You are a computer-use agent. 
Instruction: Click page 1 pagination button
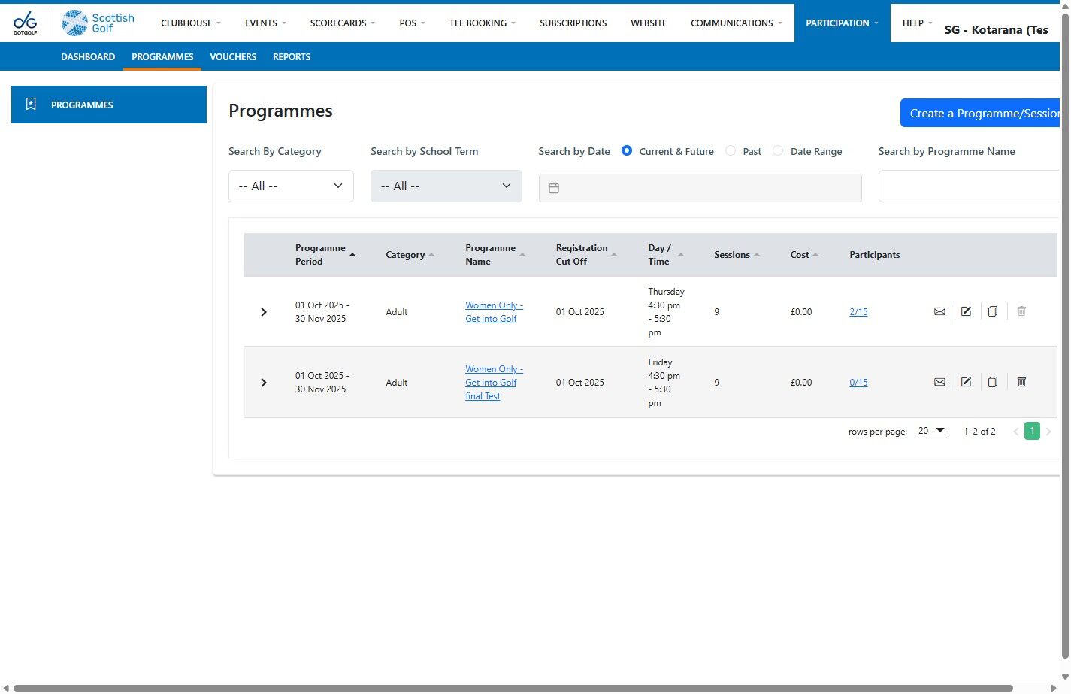click(x=1032, y=431)
